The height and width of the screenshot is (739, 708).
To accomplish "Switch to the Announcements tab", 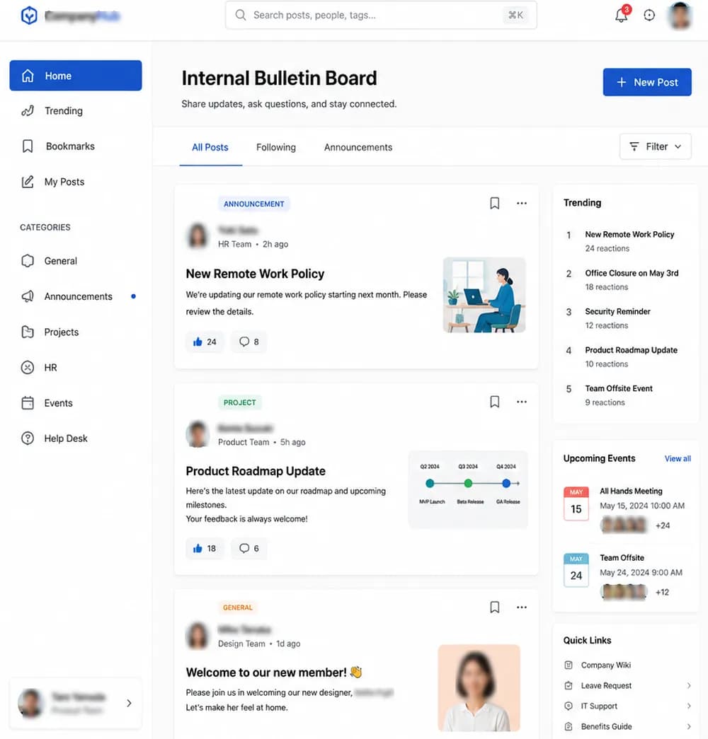I will pyautogui.click(x=358, y=148).
